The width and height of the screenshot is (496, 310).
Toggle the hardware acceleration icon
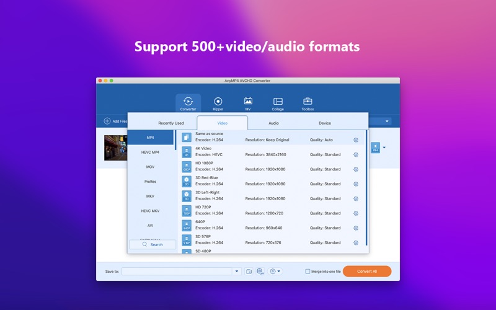point(260,272)
